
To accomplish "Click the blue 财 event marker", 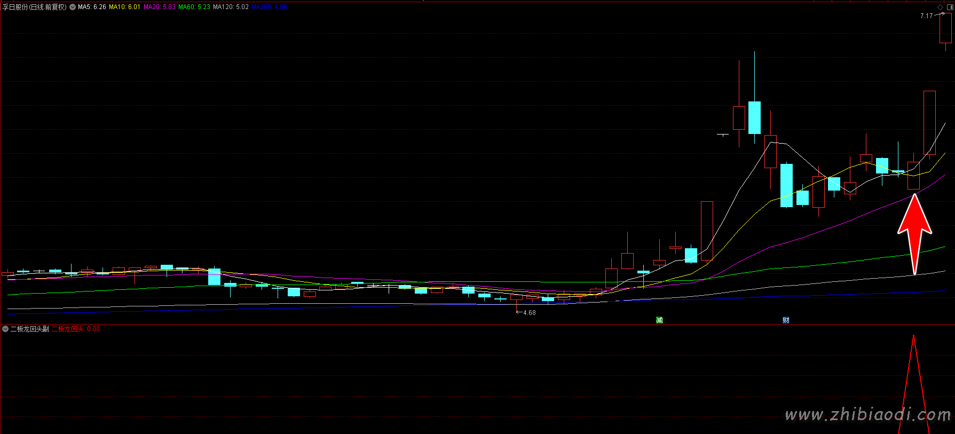I will point(786,320).
